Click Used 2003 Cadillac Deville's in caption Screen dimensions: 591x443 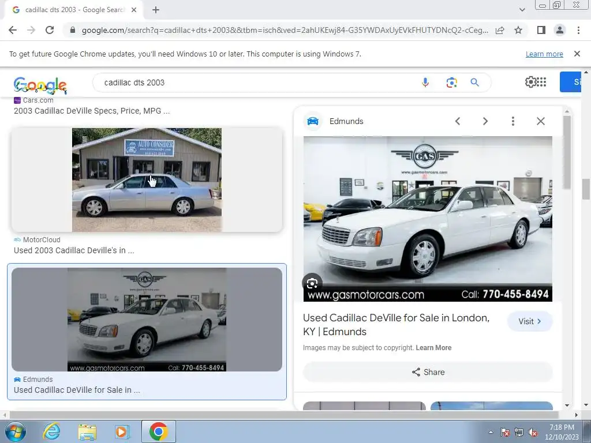tap(74, 250)
